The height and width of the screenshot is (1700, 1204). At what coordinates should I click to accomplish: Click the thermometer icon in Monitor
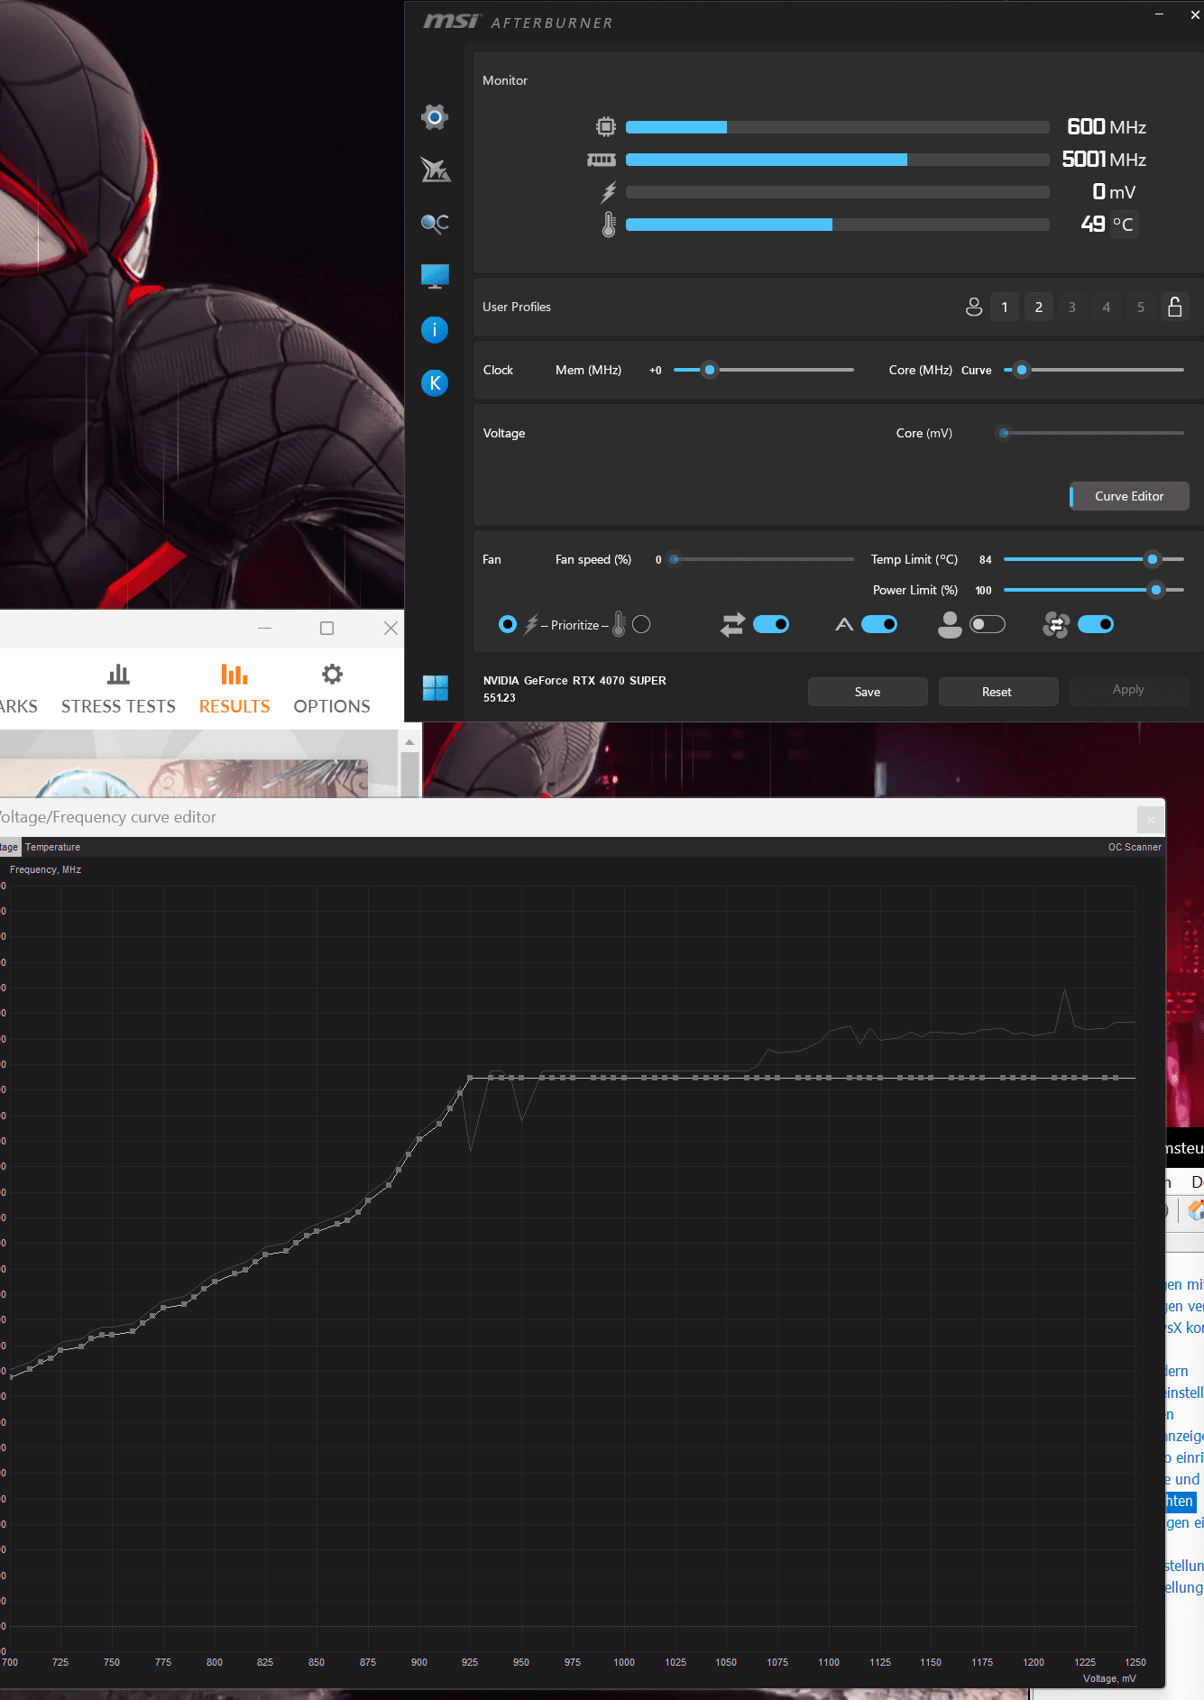(609, 224)
